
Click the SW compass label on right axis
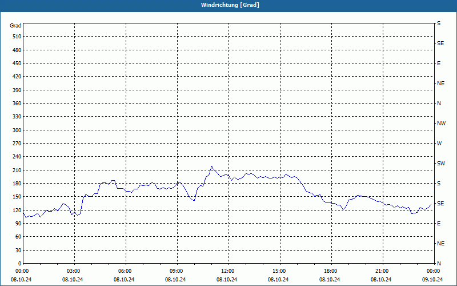(x=441, y=164)
